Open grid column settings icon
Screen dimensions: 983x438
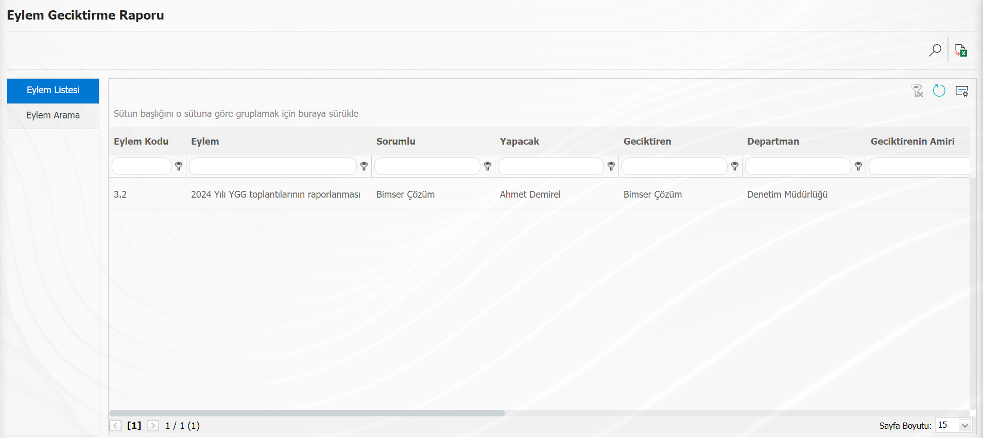pyautogui.click(x=962, y=91)
